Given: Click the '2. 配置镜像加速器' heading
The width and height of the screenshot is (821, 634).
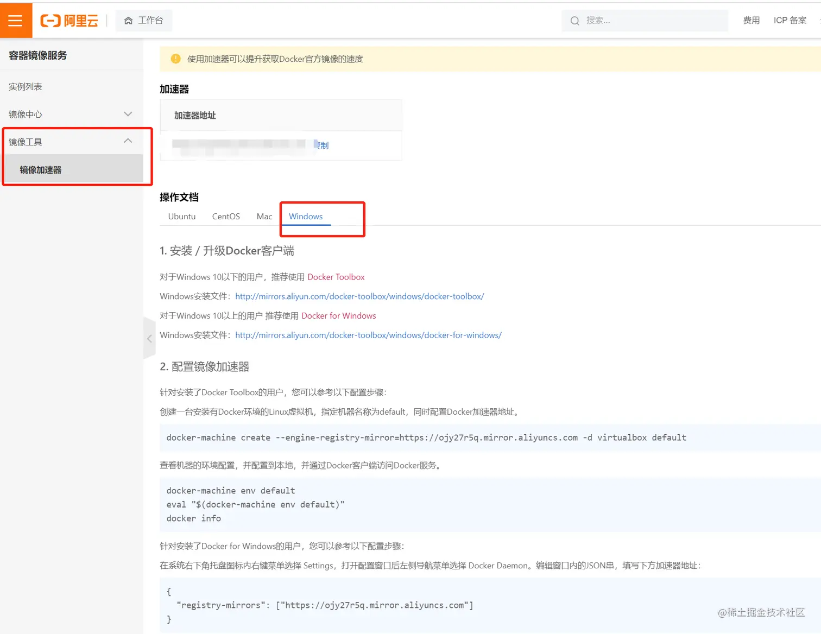Looking at the screenshot, I should 205,367.
